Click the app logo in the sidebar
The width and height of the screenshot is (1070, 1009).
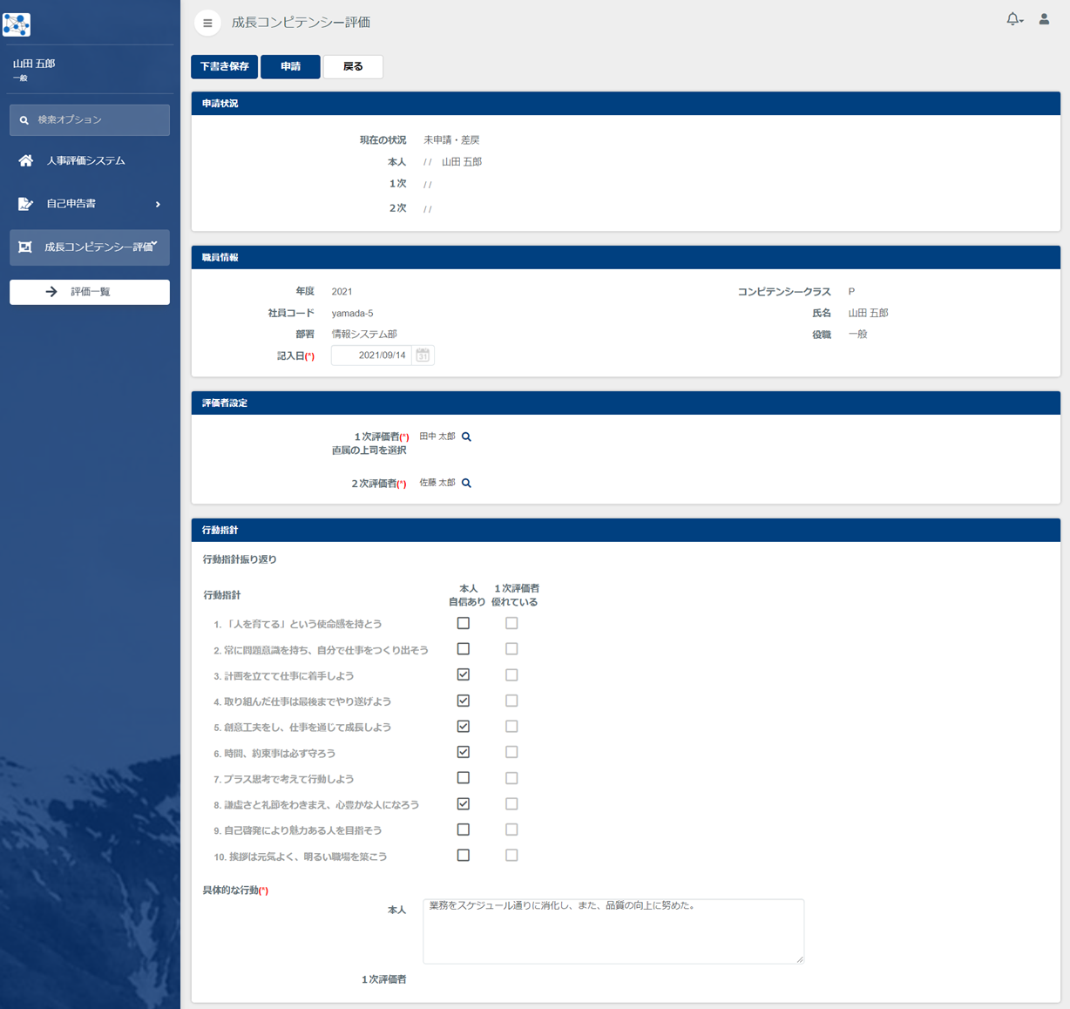[17, 24]
